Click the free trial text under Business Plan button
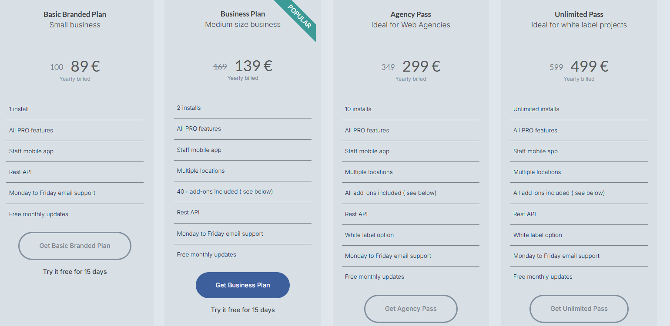 coord(243,310)
